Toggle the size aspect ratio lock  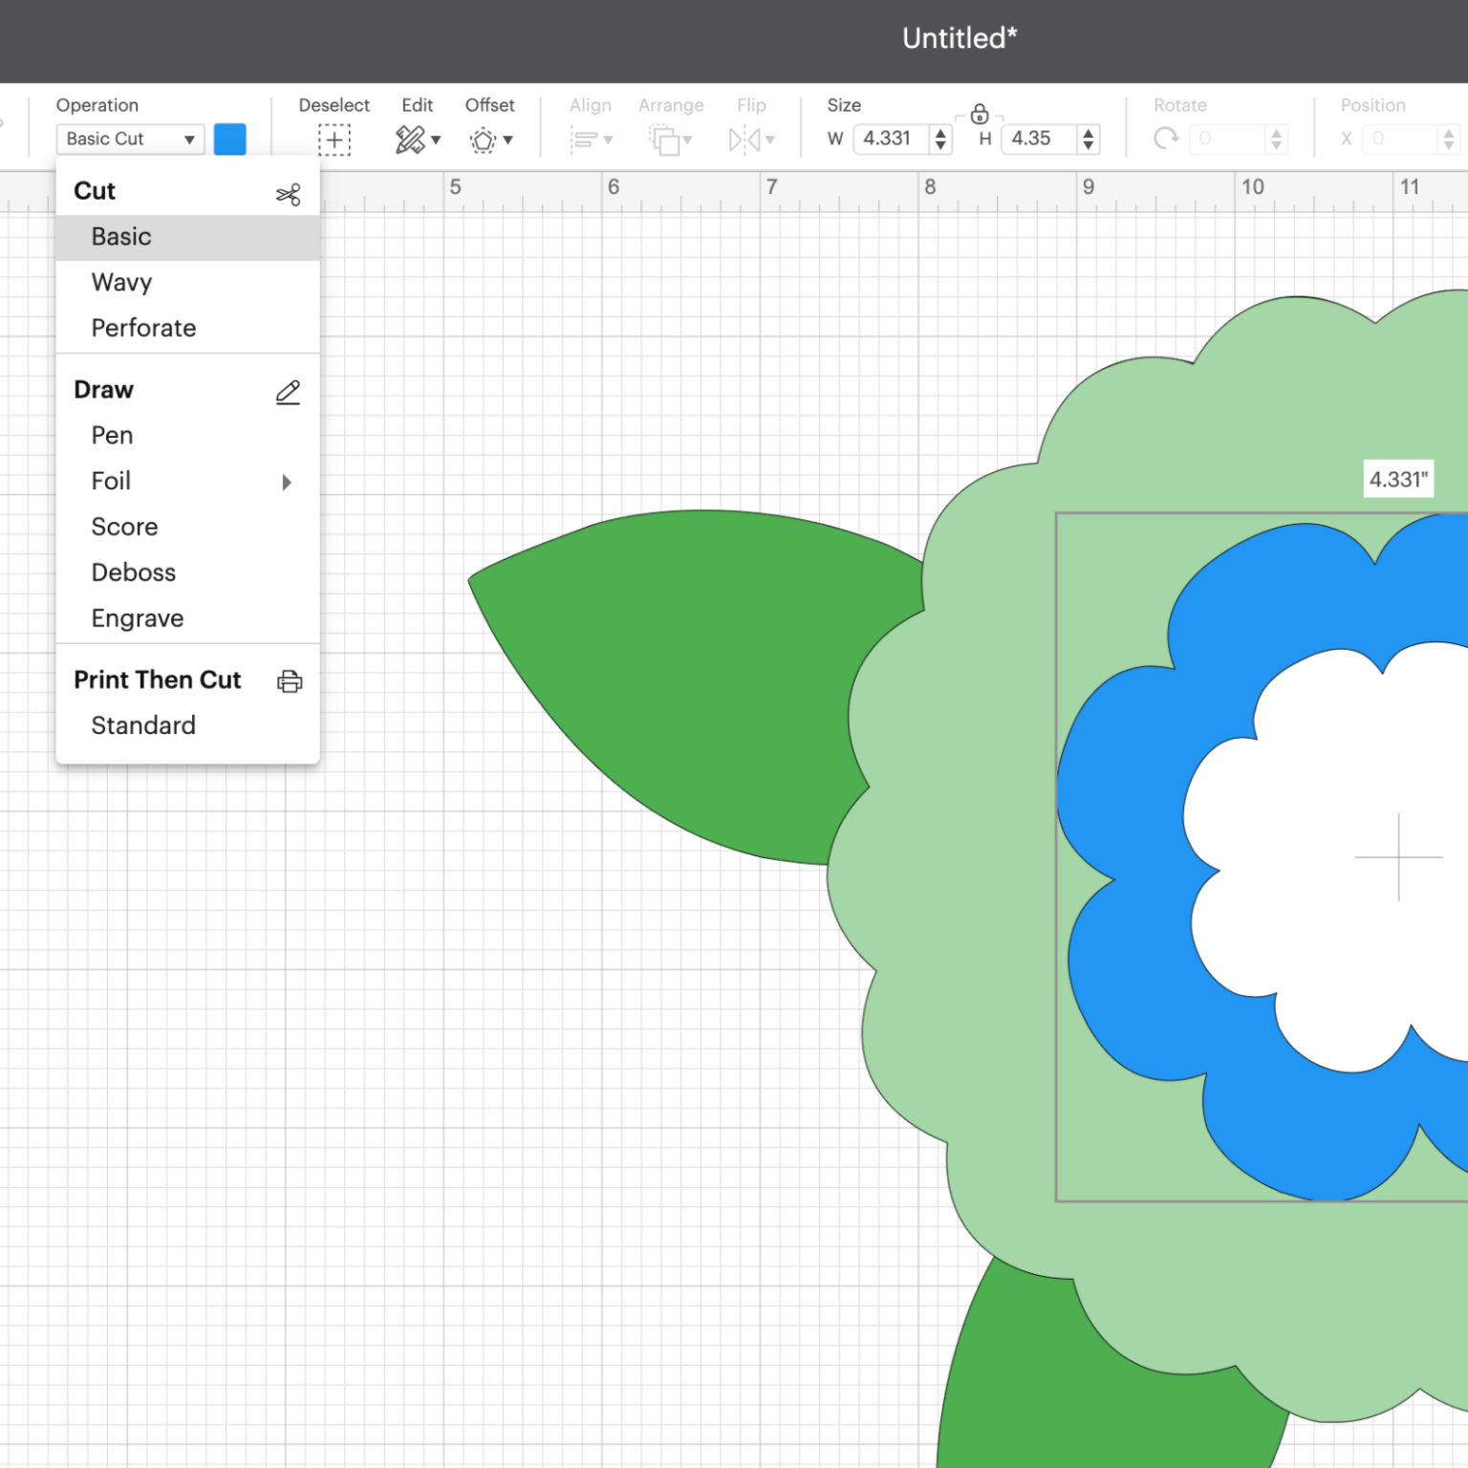coord(980,115)
